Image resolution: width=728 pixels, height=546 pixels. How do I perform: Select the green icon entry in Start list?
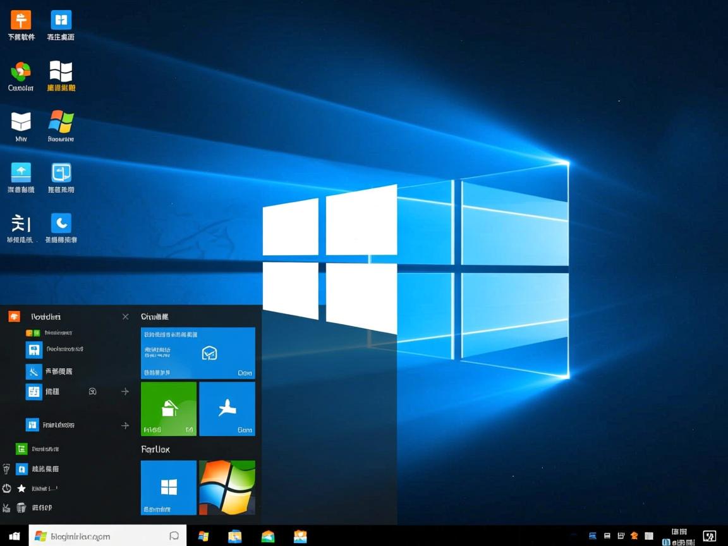(21, 449)
